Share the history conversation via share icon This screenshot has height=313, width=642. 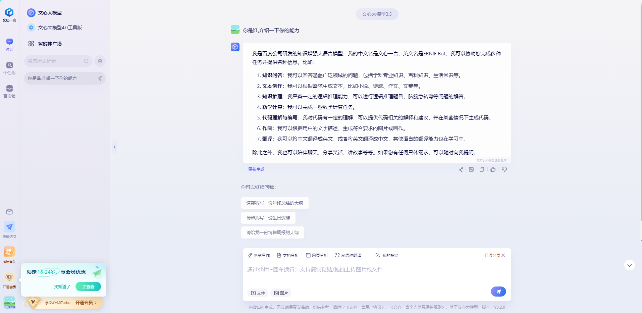[x=100, y=78]
